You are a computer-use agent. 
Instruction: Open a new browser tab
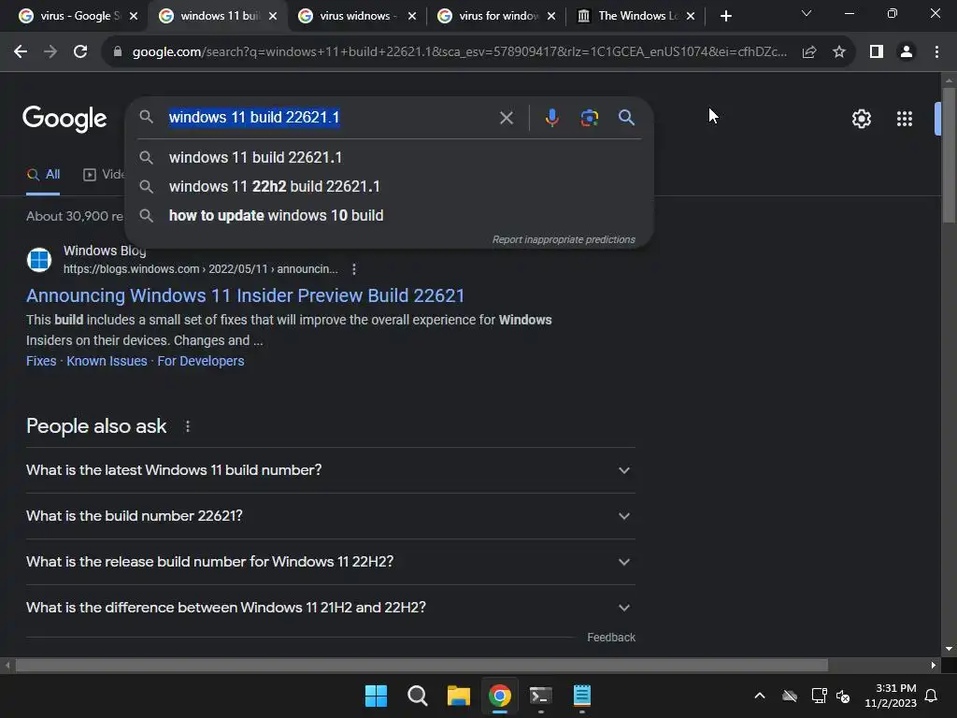tap(725, 16)
